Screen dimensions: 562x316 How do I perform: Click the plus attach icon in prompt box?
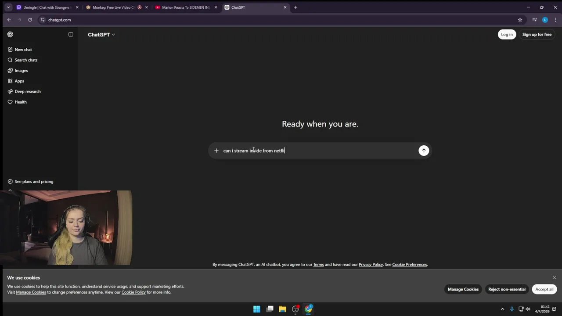[216, 151]
